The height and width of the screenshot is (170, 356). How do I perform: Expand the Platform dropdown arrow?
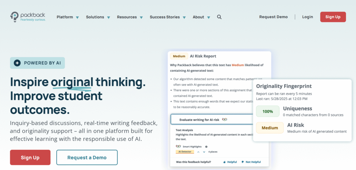pos(77,17)
